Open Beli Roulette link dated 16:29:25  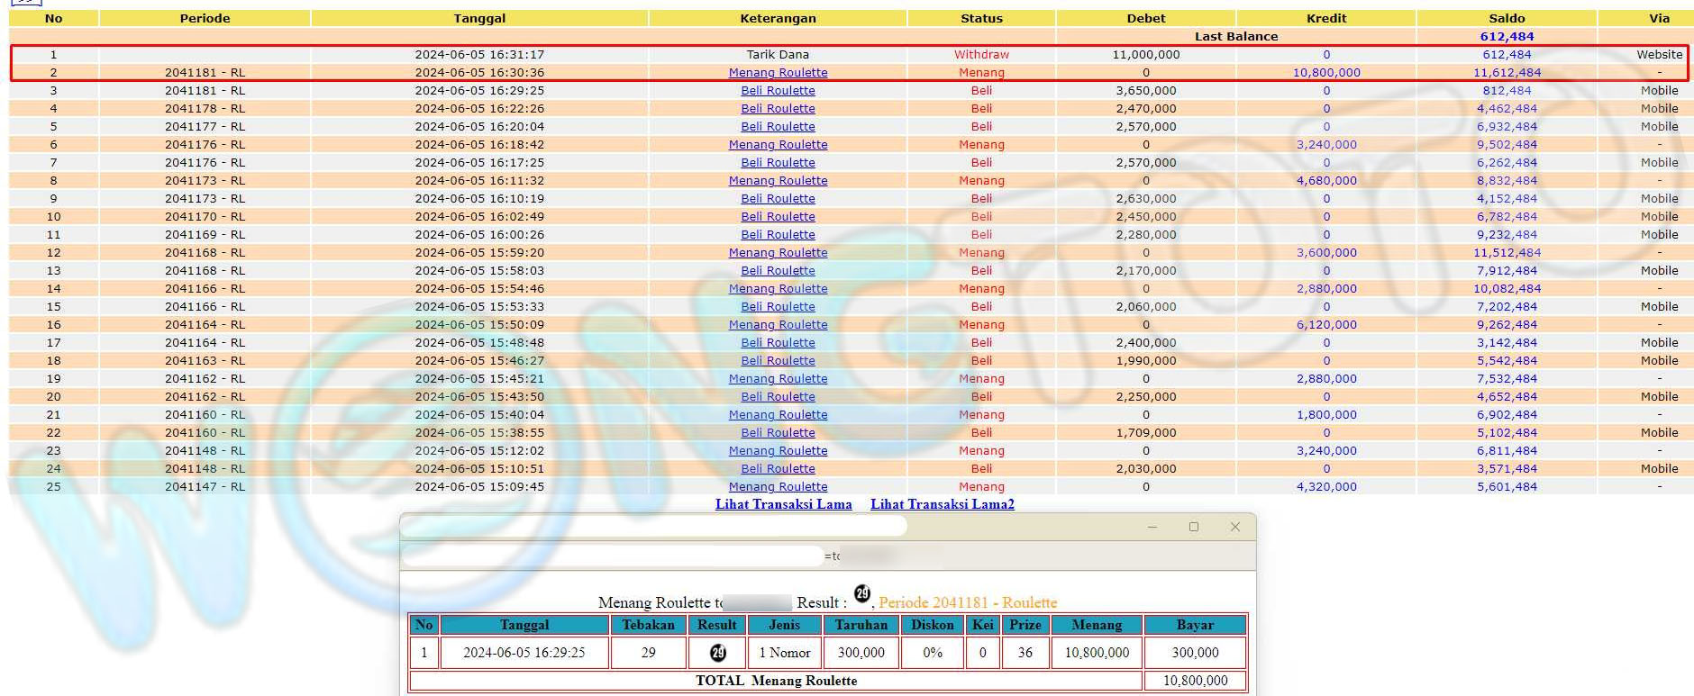(778, 91)
